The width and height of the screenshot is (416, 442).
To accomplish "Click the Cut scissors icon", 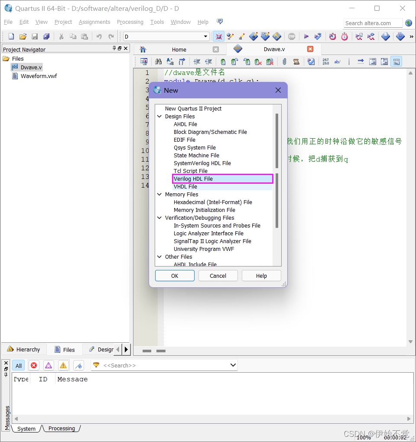I will point(61,36).
